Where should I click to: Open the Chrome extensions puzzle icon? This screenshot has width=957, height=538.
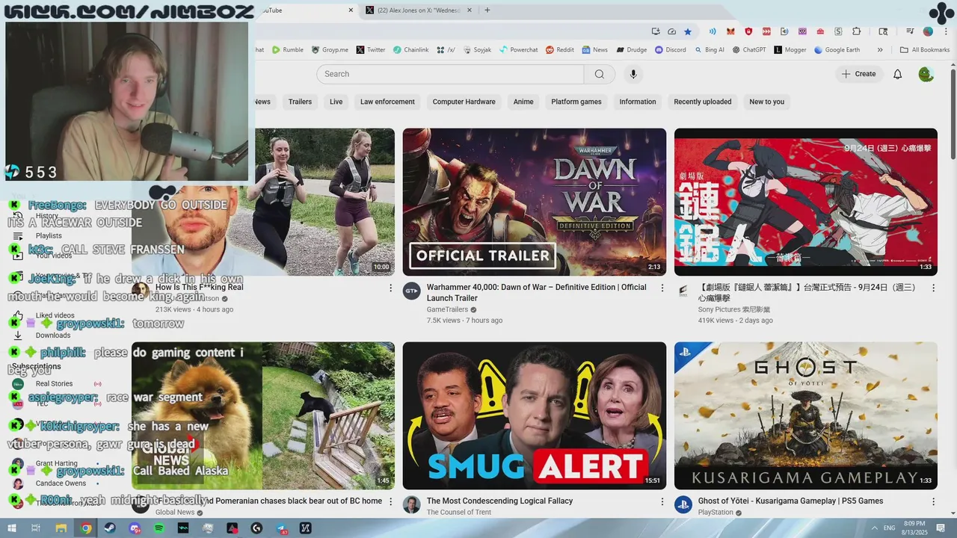(857, 31)
